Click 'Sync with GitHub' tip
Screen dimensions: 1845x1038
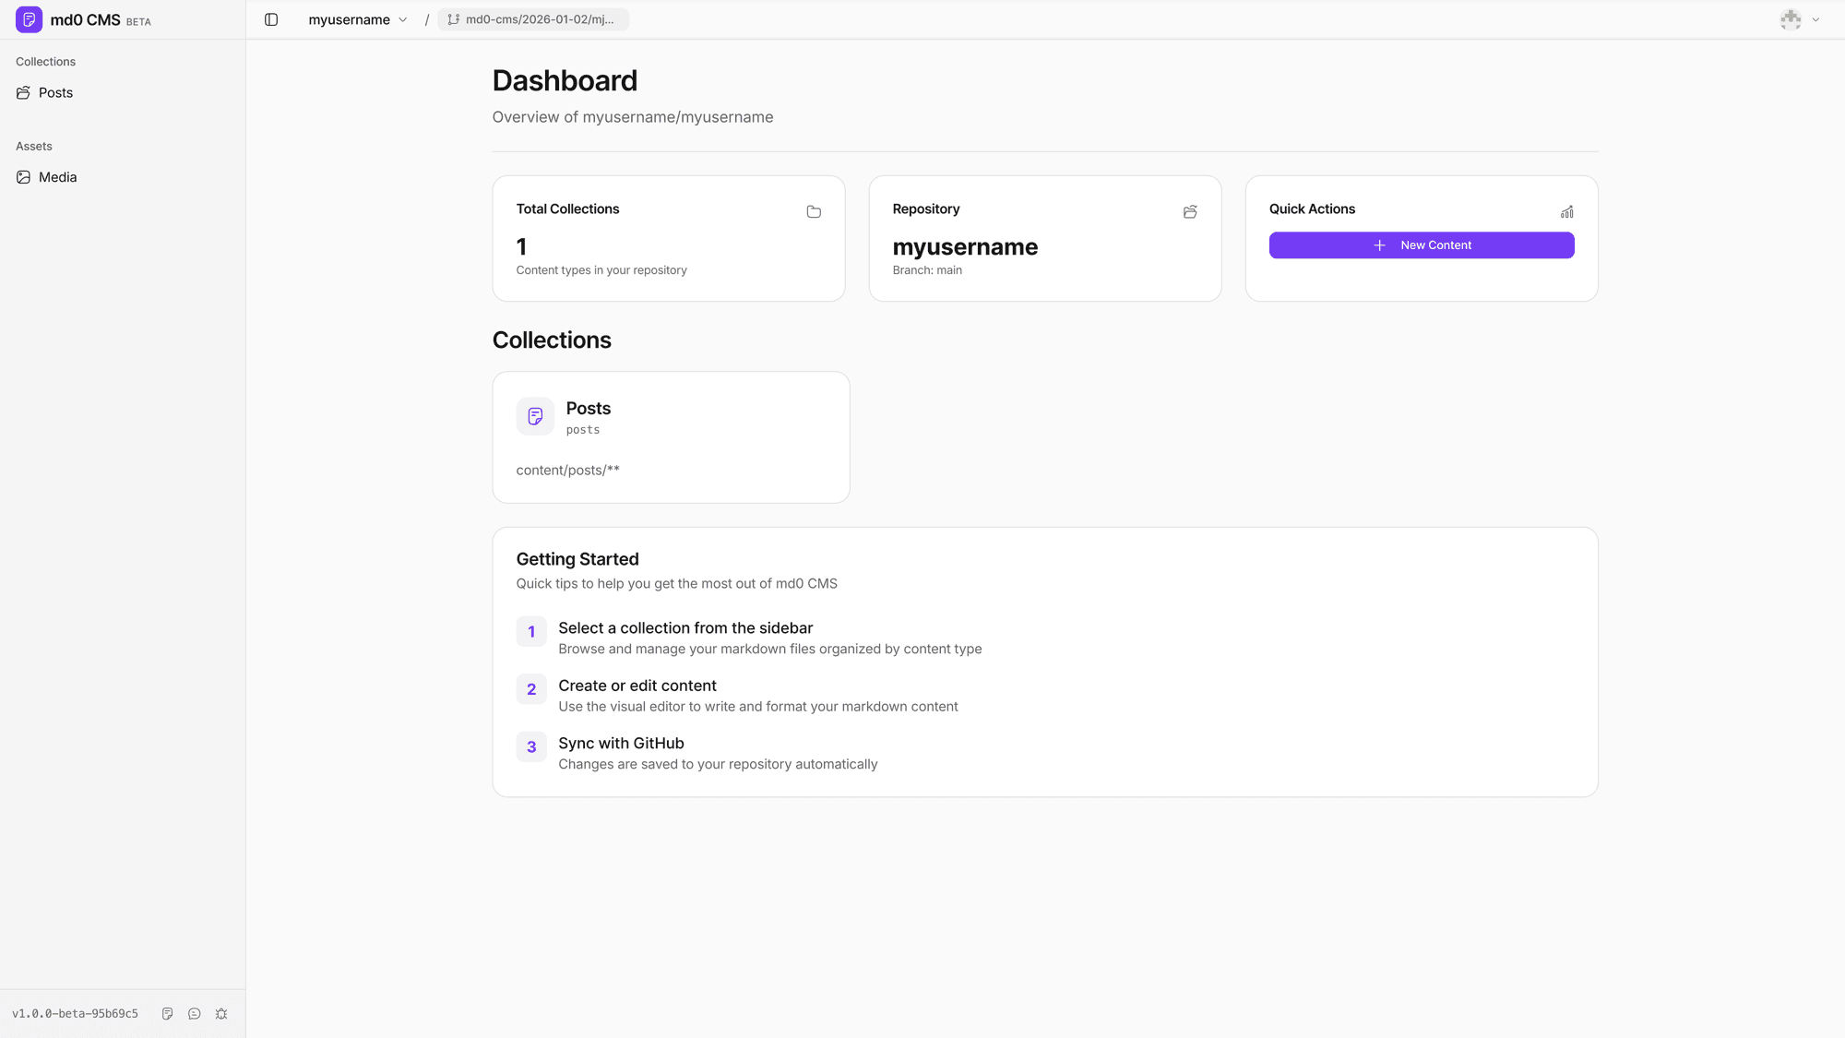click(621, 744)
